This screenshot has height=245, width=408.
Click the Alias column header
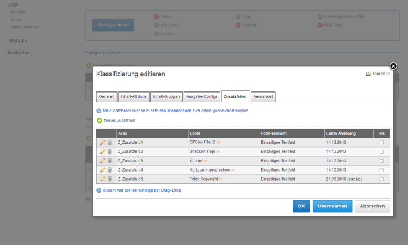[x=123, y=133]
